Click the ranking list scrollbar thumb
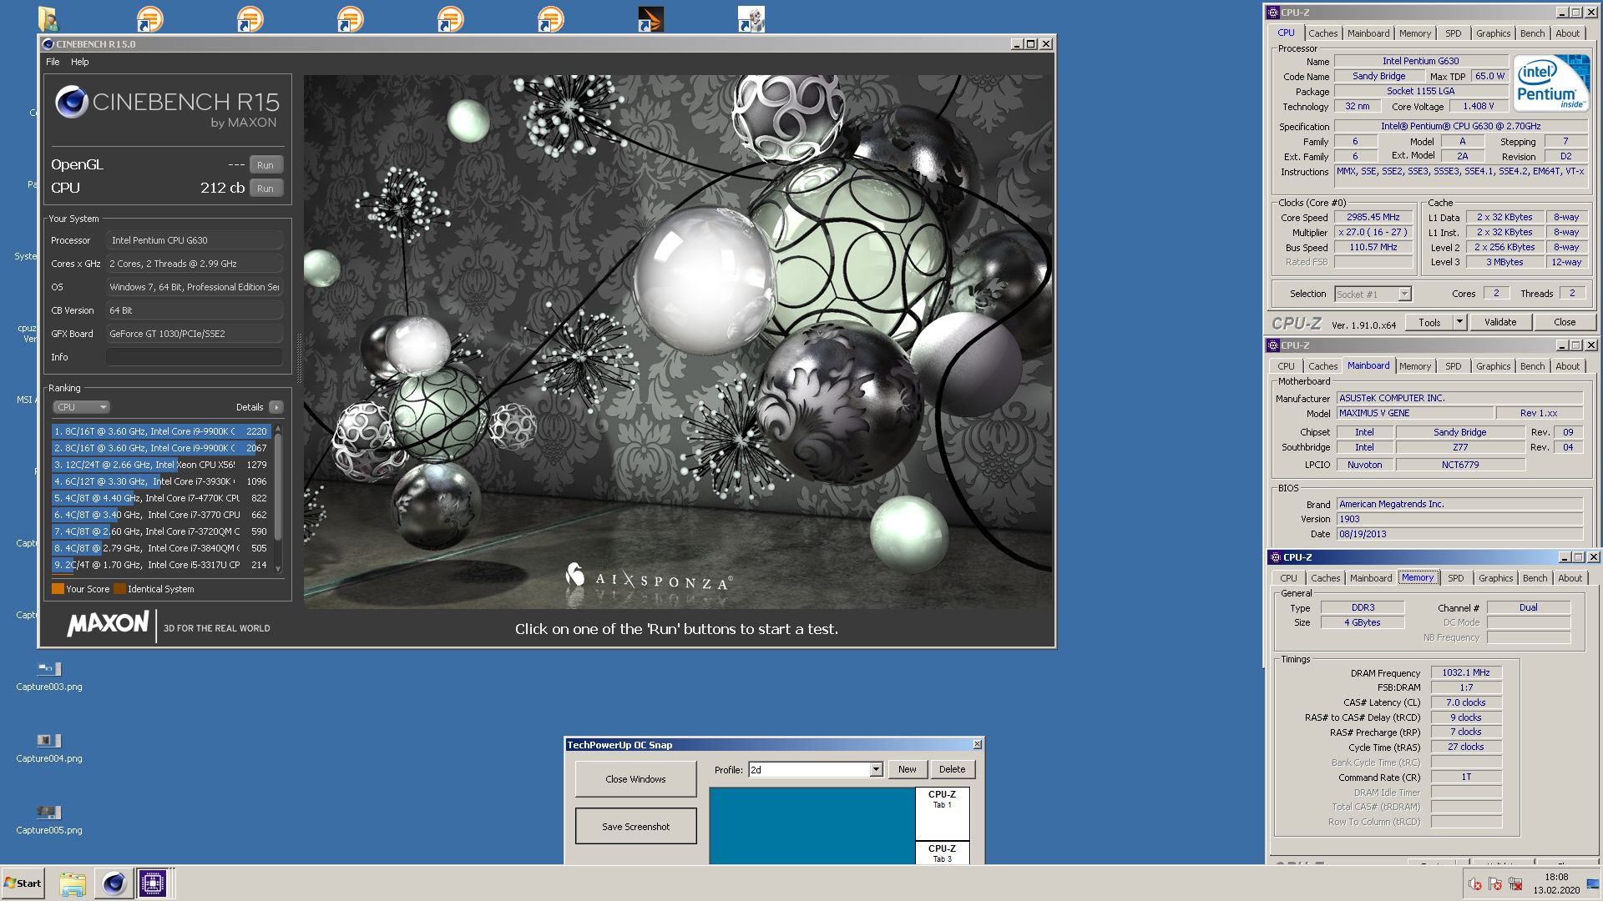 [x=278, y=487]
